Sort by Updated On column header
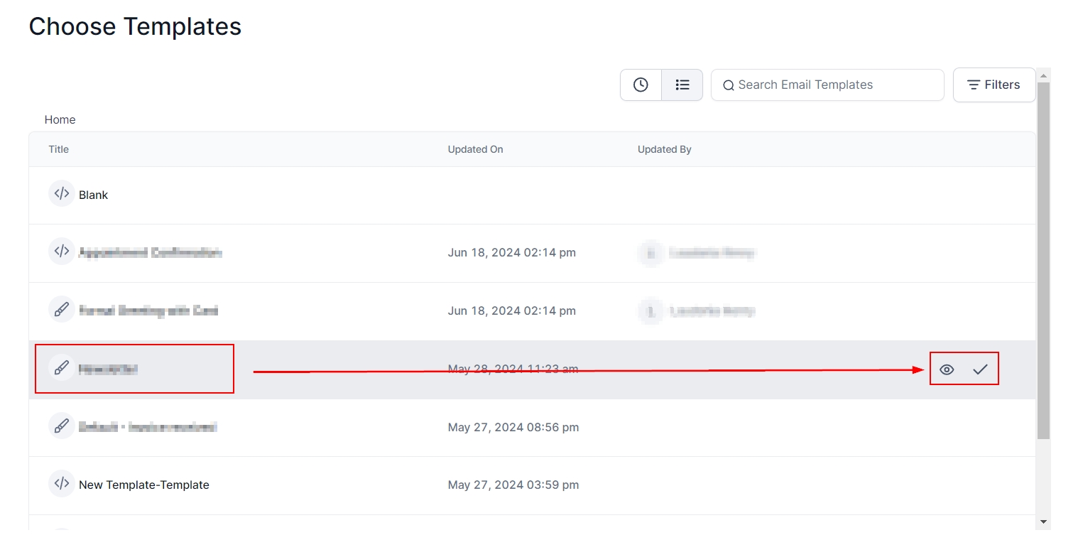 [475, 149]
